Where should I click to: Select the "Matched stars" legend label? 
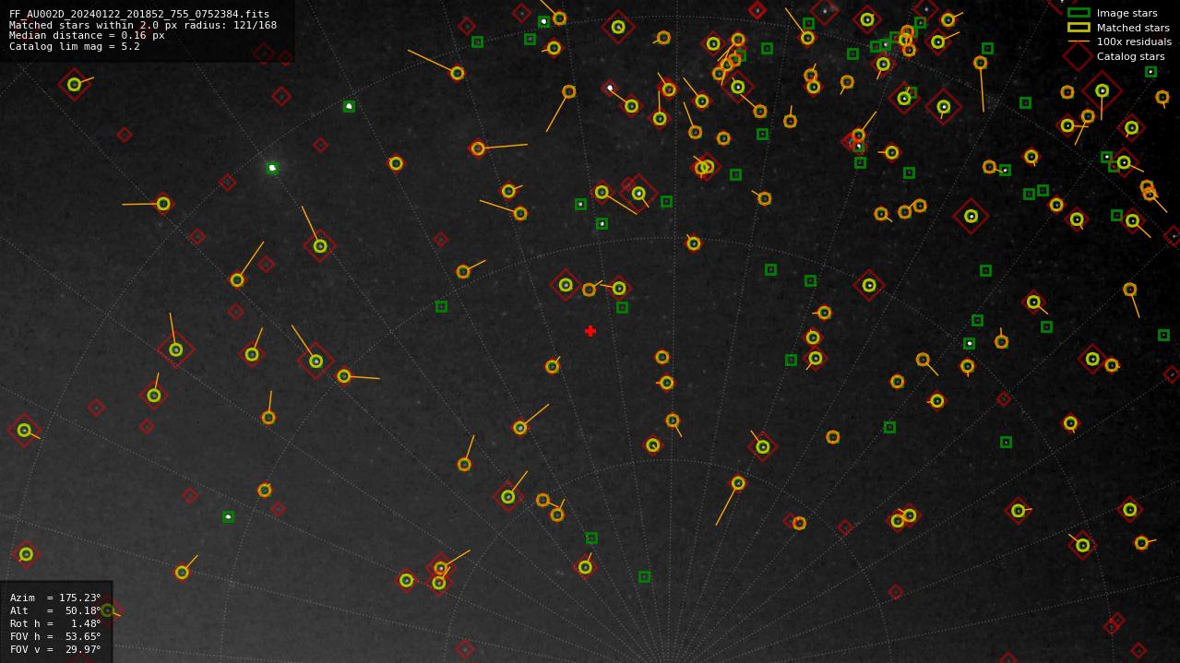pos(1133,28)
